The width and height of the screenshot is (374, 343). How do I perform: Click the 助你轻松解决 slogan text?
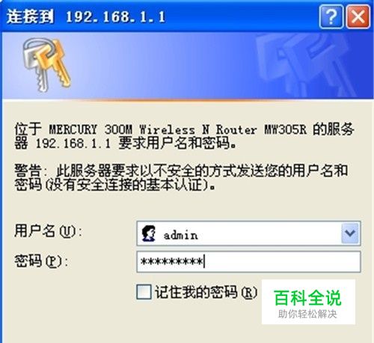click(307, 314)
